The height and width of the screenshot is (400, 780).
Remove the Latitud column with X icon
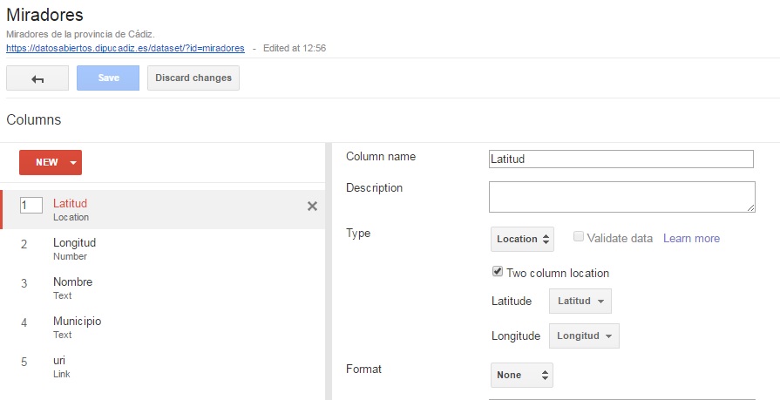312,206
